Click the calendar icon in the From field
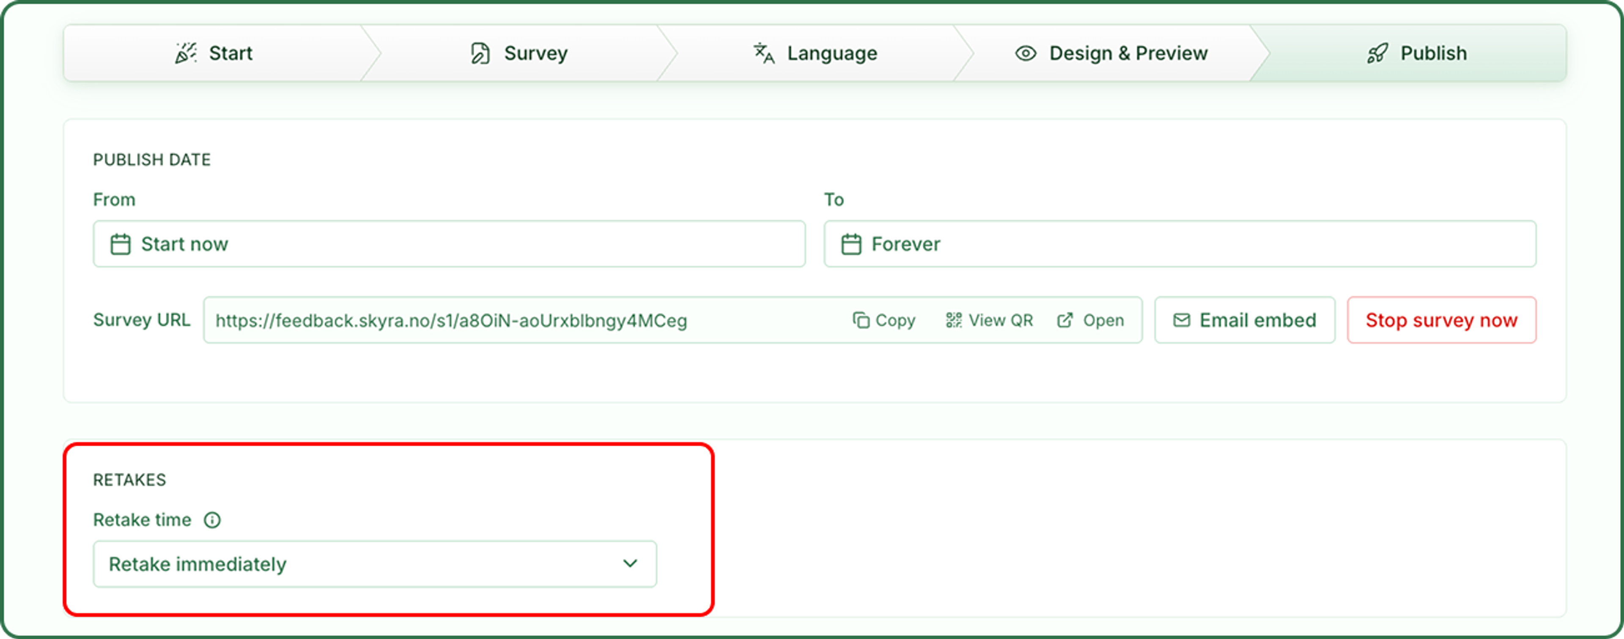 click(121, 244)
